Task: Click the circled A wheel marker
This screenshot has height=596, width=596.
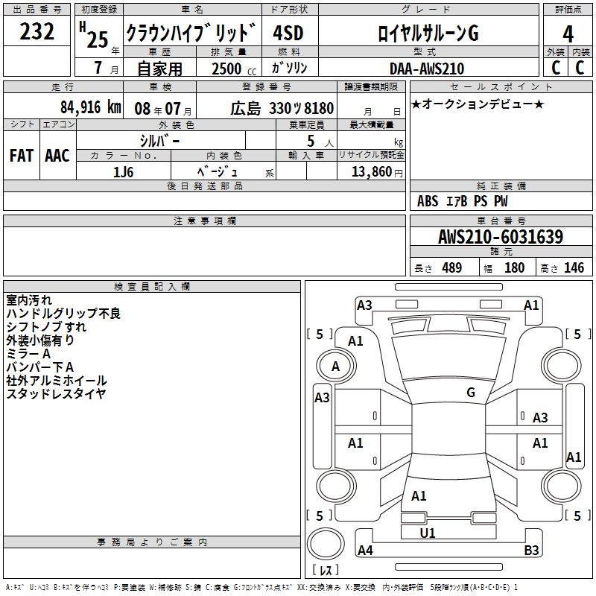Action: click(335, 367)
